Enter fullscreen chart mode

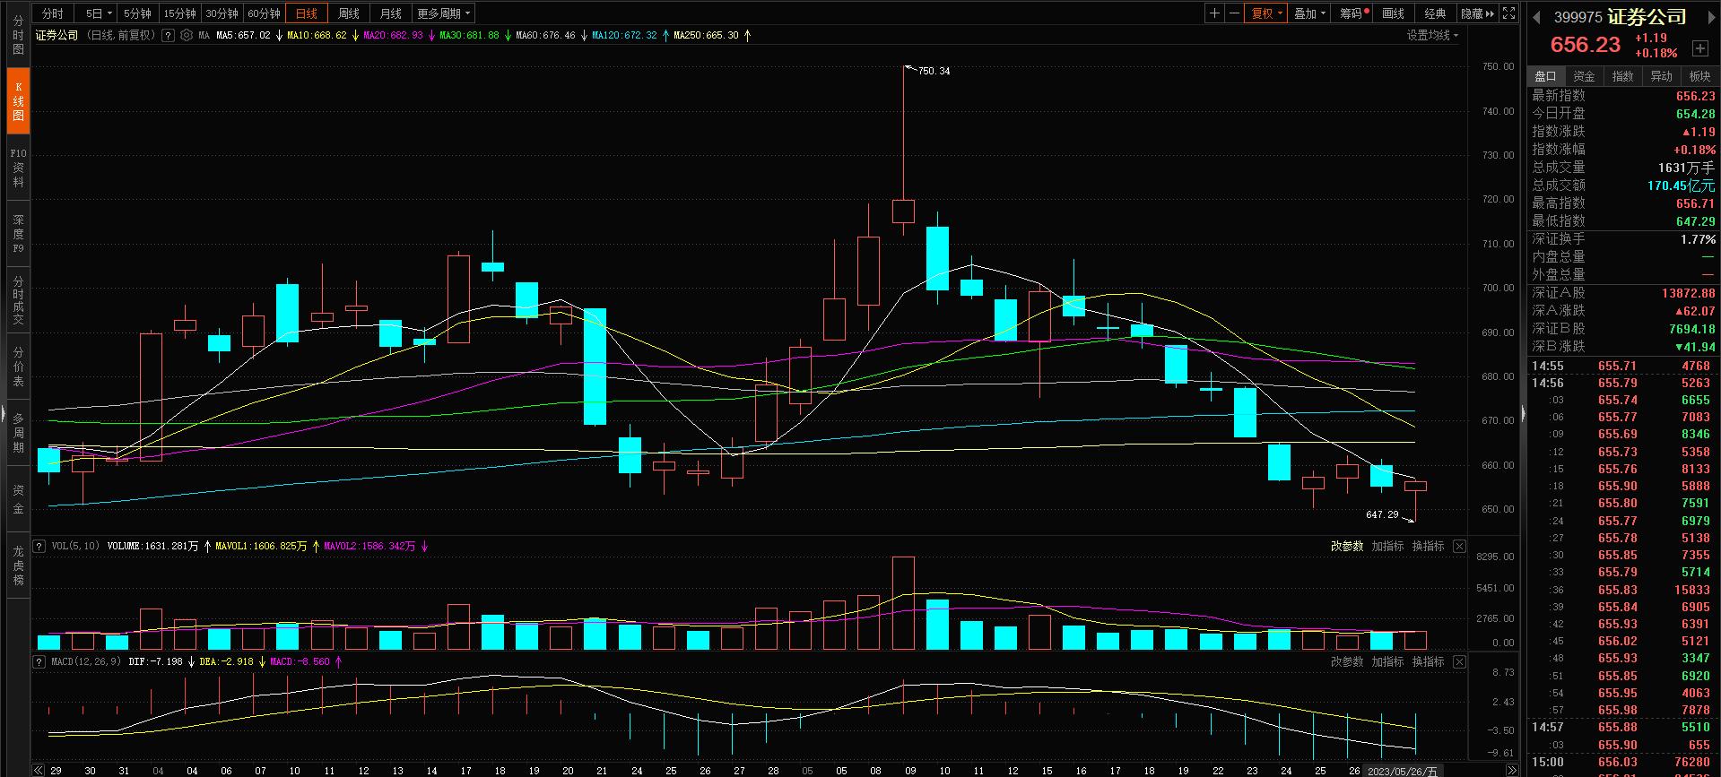click(1509, 13)
